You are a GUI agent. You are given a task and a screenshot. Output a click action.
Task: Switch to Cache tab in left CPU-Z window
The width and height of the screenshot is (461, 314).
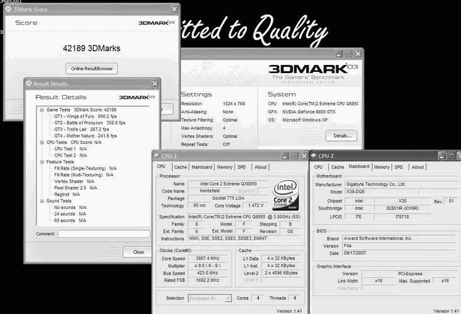[181, 167]
